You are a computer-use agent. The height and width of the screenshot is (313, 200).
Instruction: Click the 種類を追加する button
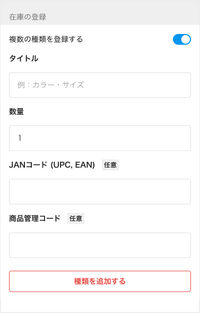point(100,281)
